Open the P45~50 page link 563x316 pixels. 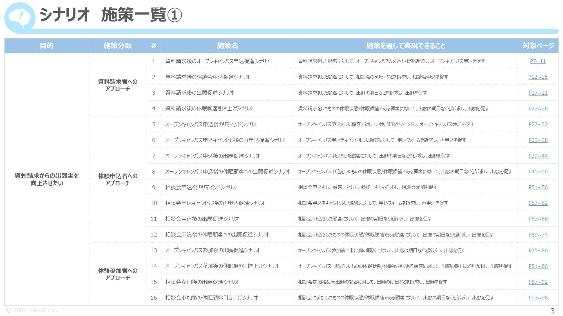538,171
